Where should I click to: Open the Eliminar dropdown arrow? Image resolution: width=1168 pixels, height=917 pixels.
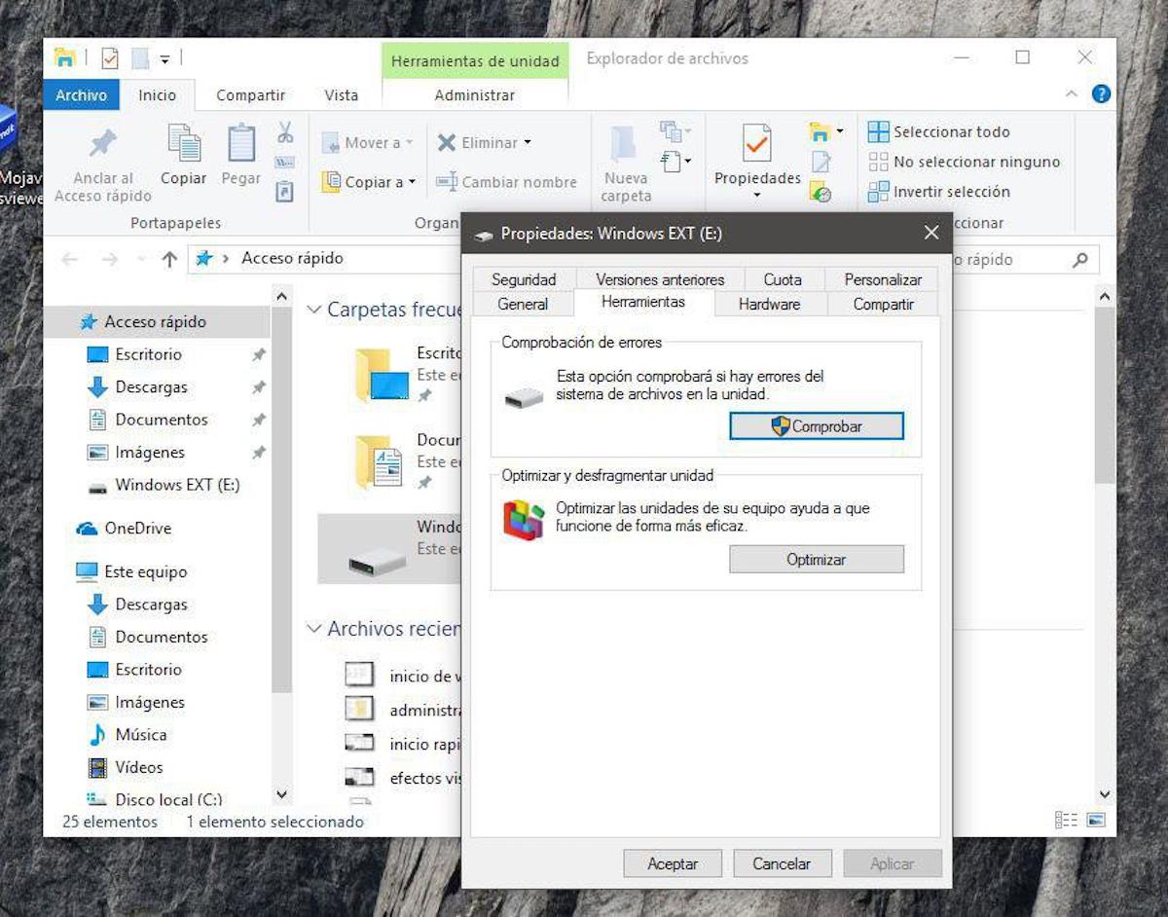(528, 143)
